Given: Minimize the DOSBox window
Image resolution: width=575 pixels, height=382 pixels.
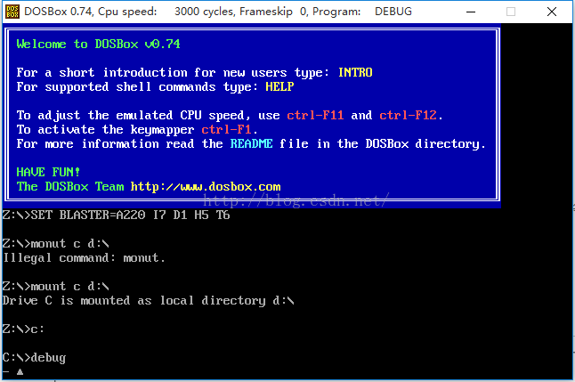Looking at the screenshot, I should coord(471,12).
